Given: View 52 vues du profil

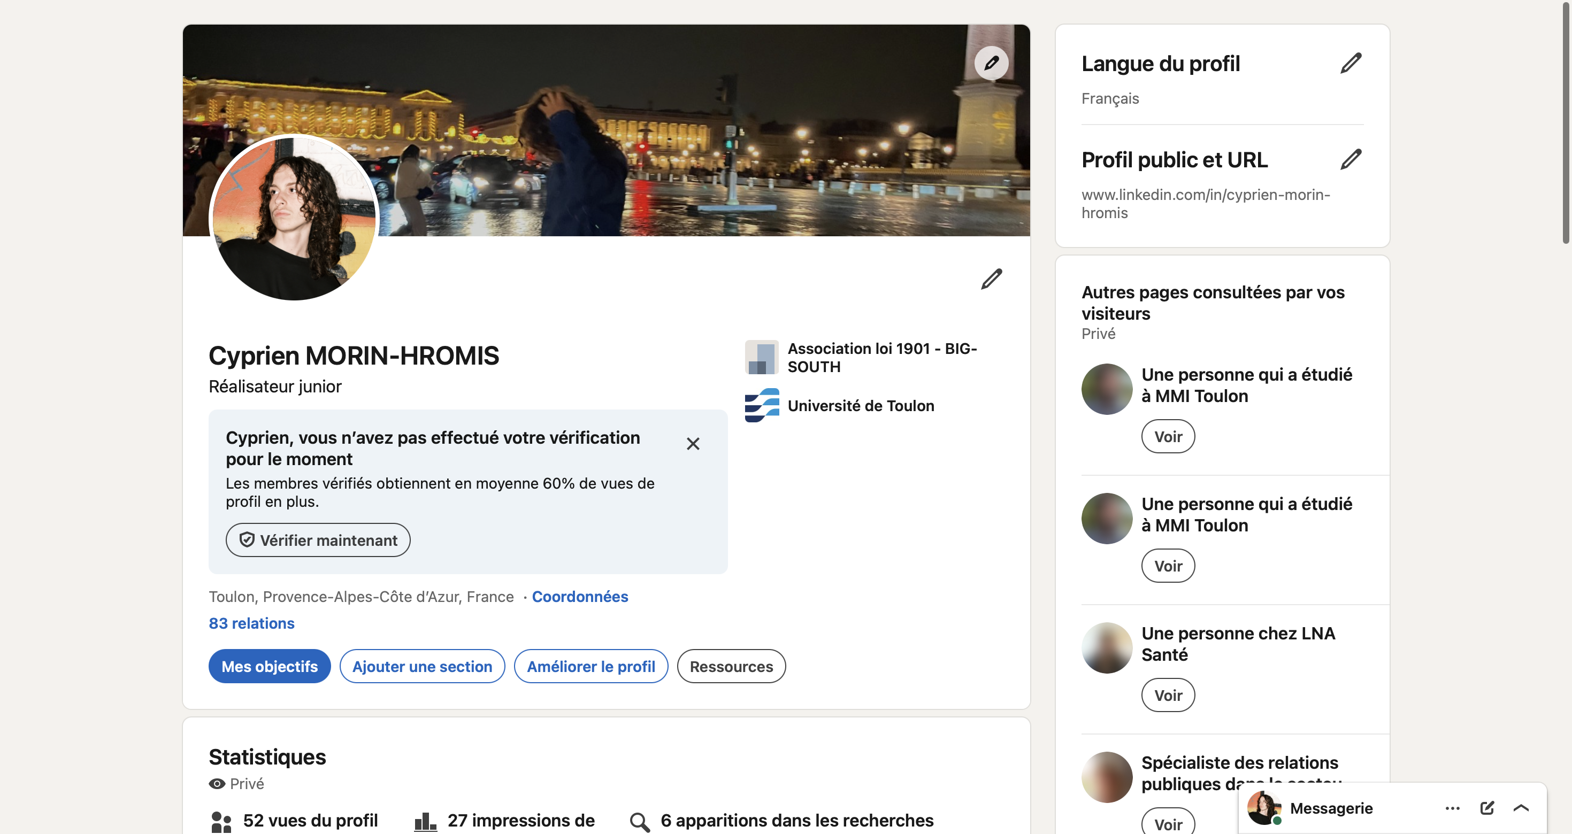Looking at the screenshot, I should pyautogui.click(x=310, y=821).
